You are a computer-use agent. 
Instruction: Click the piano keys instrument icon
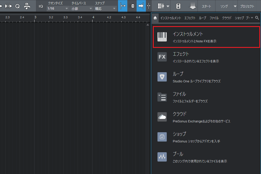point(162,37)
